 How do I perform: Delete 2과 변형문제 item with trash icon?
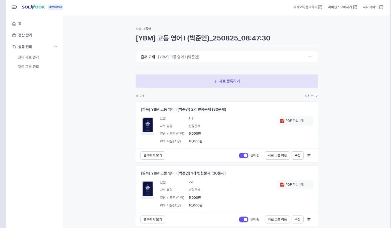point(309,155)
